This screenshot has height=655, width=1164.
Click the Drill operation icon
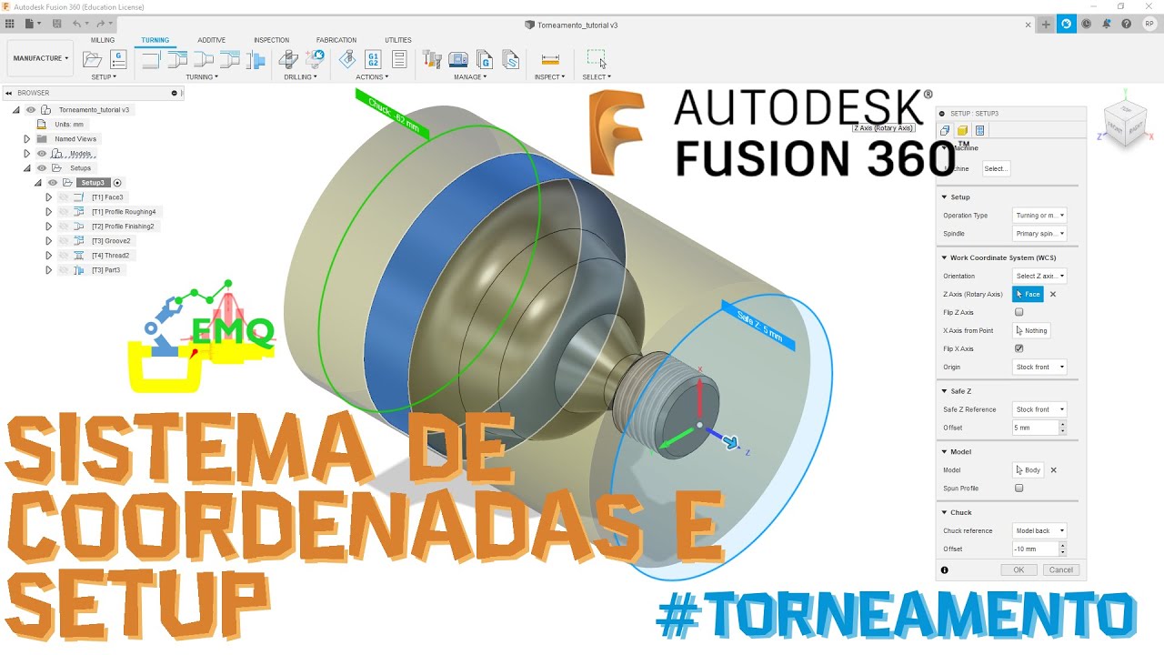pyautogui.click(x=288, y=59)
